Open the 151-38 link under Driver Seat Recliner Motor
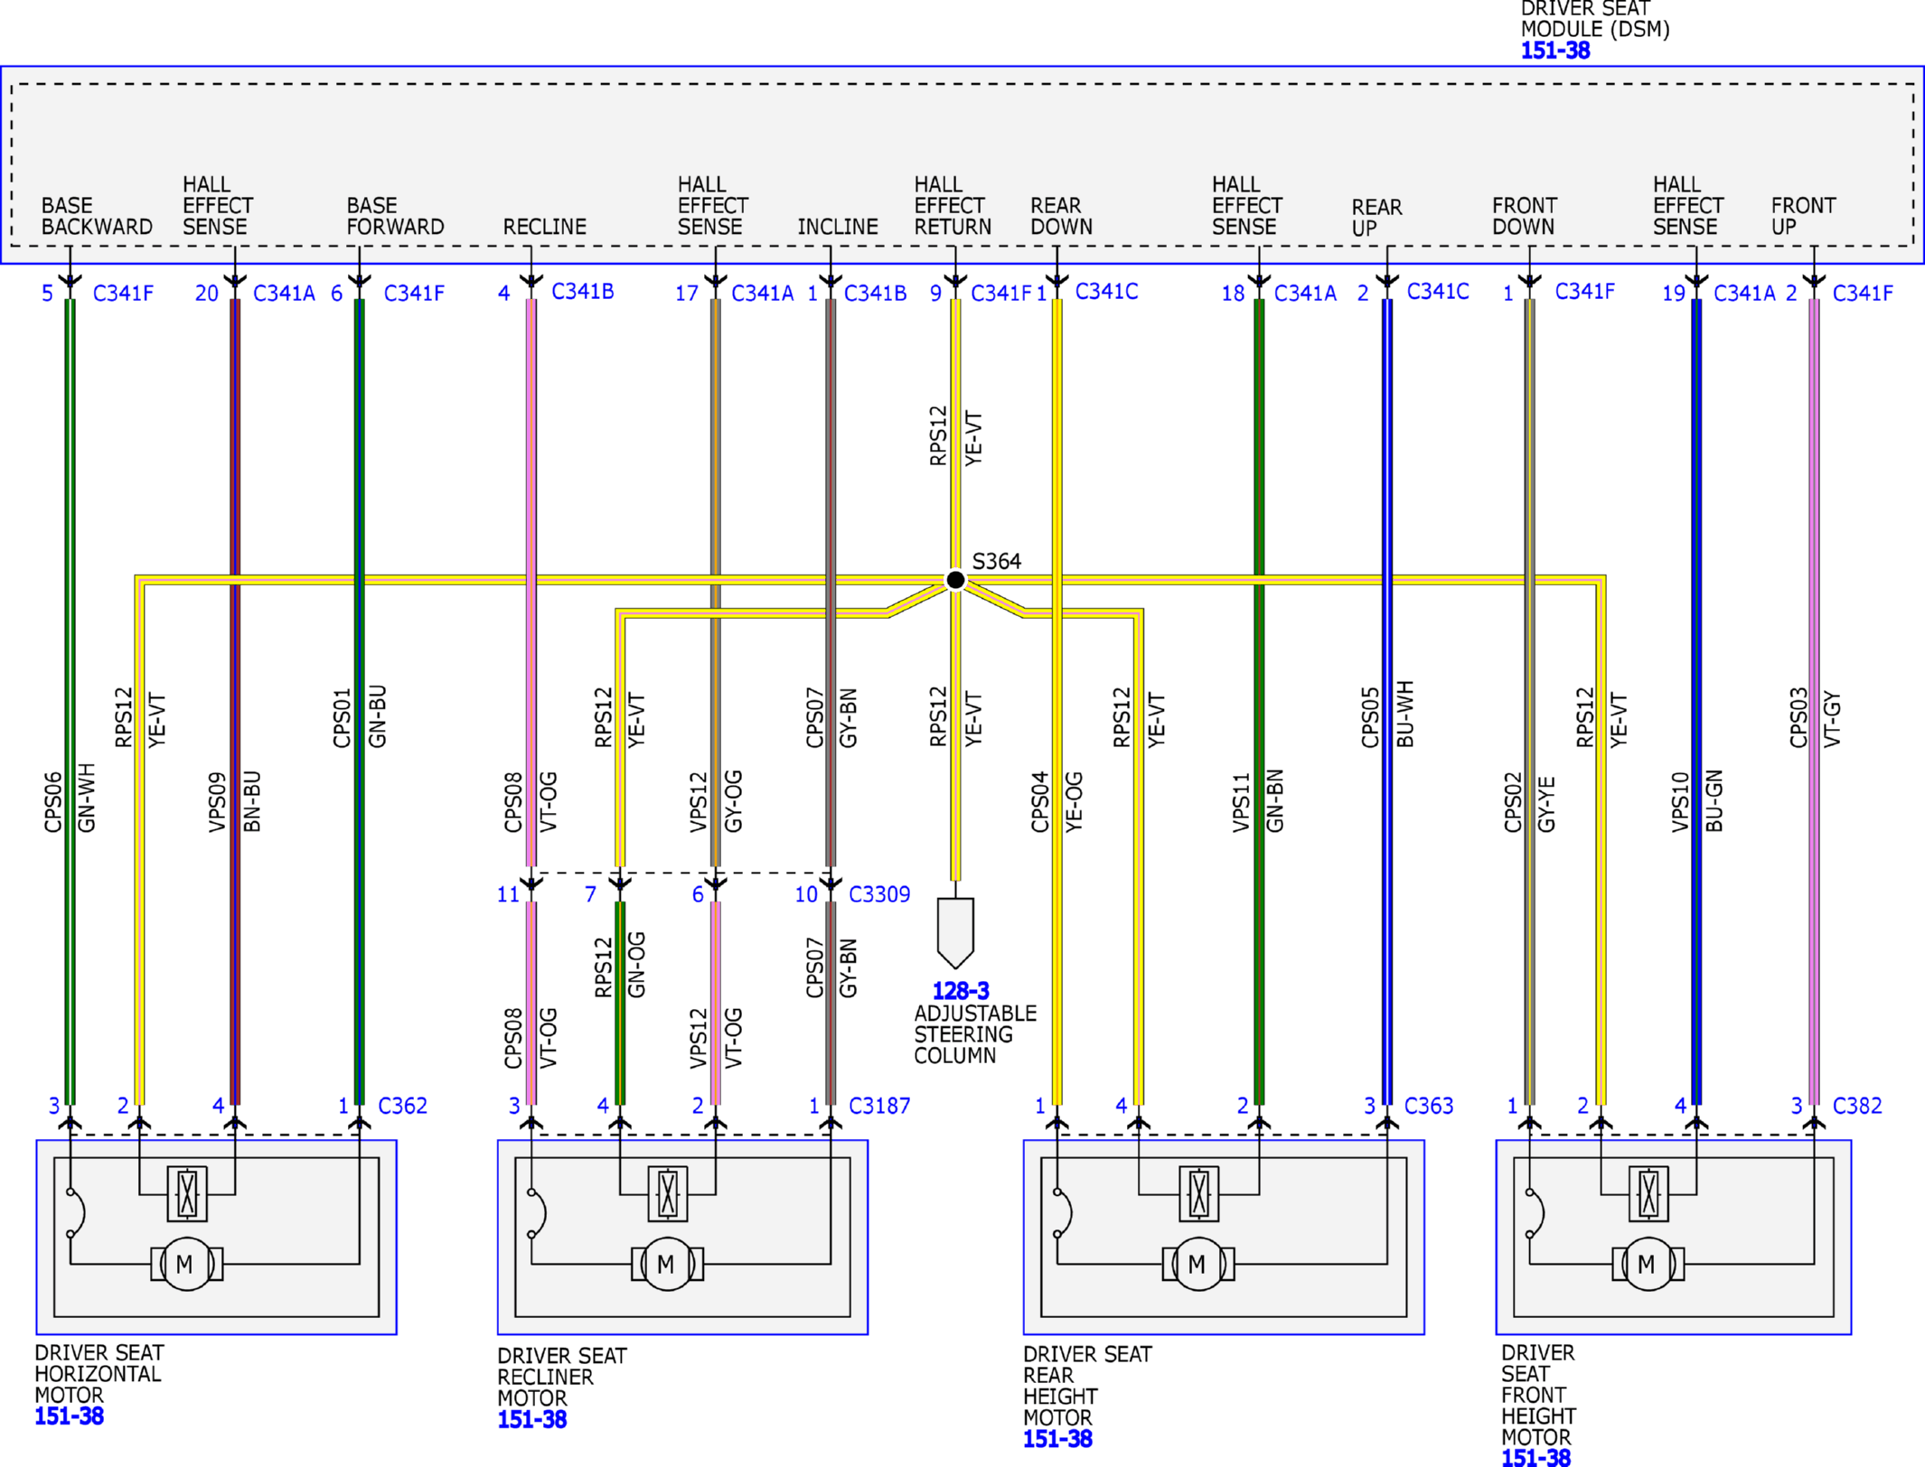 click(x=531, y=1419)
